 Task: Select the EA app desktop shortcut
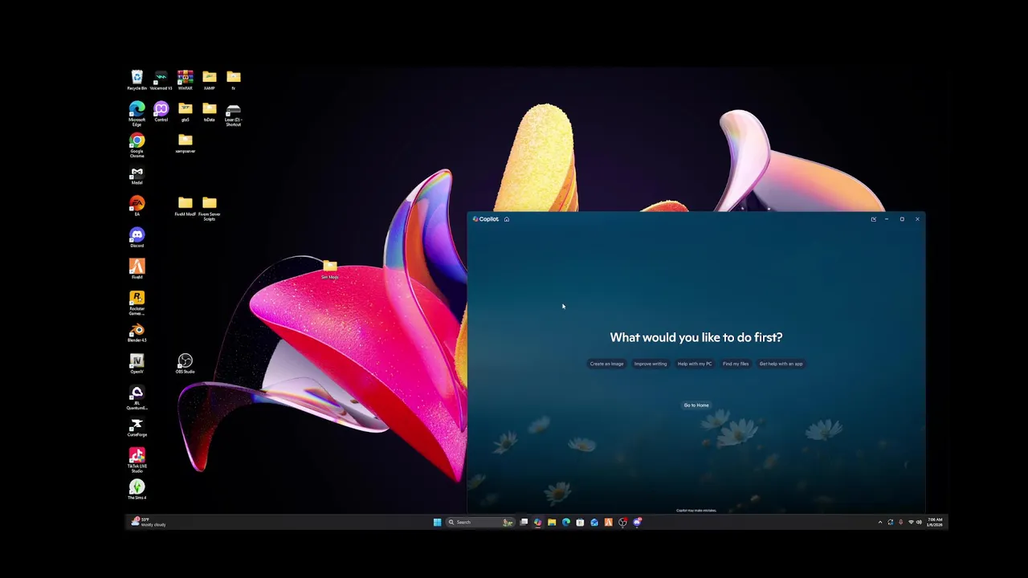pyautogui.click(x=137, y=206)
